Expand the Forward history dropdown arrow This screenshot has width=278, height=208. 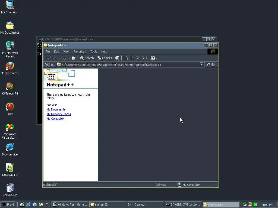(69, 58)
